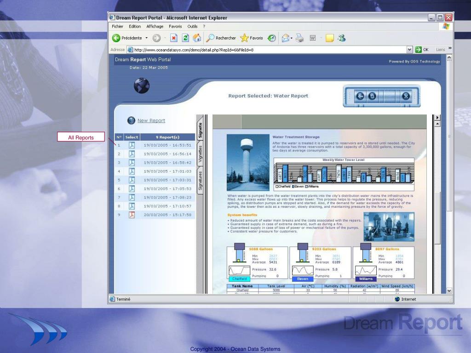Click the PDF viewer scroll up arrow
Screen dimensions: 471x353
(x=437, y=124)
